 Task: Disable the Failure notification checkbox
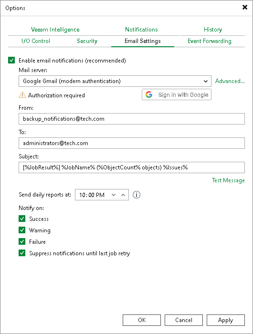coord(22,241)
